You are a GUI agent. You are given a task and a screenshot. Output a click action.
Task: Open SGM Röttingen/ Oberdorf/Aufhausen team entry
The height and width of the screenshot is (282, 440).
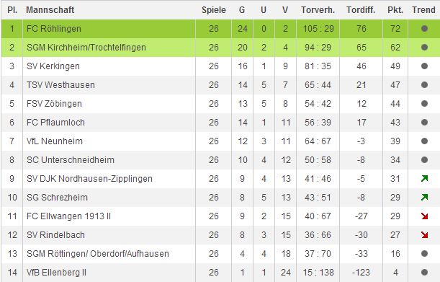98,254
